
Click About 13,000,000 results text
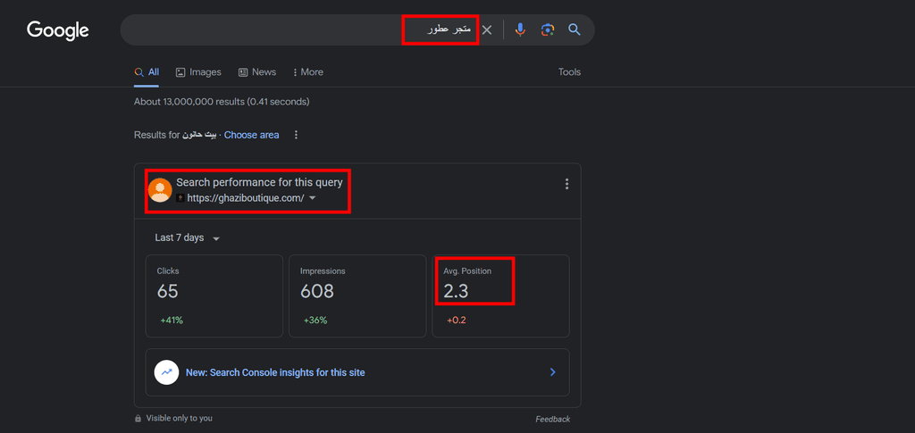[222, 102]
